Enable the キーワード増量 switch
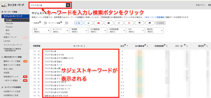Image resolution: width=211 pixels, height=98 pixels. pos(65,23)
